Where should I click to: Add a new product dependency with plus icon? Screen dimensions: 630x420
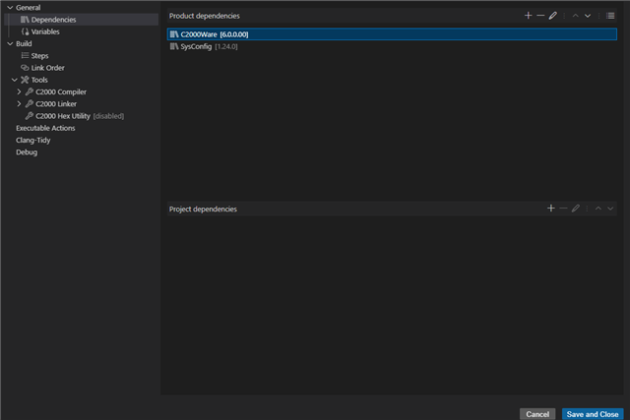pyautogui.click(x=528, y=16)
